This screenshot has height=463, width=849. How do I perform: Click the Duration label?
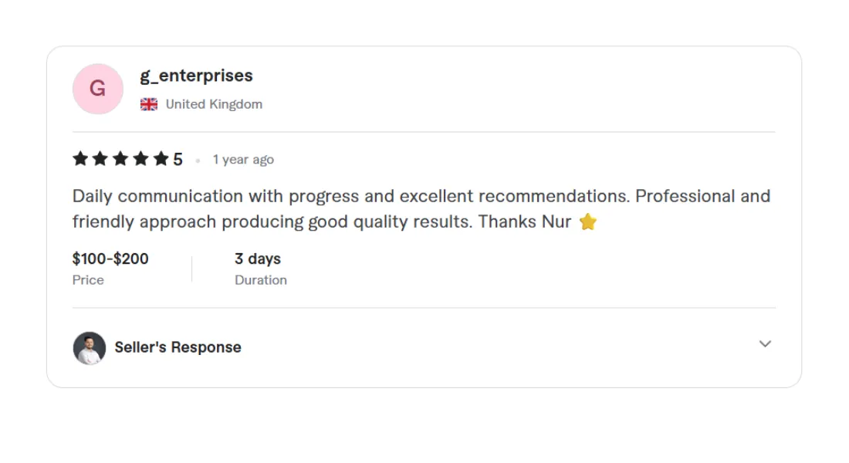[x=261, y=280]
